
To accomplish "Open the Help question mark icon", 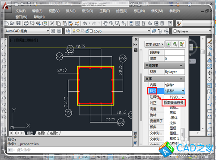I will [x=170, y=23].
